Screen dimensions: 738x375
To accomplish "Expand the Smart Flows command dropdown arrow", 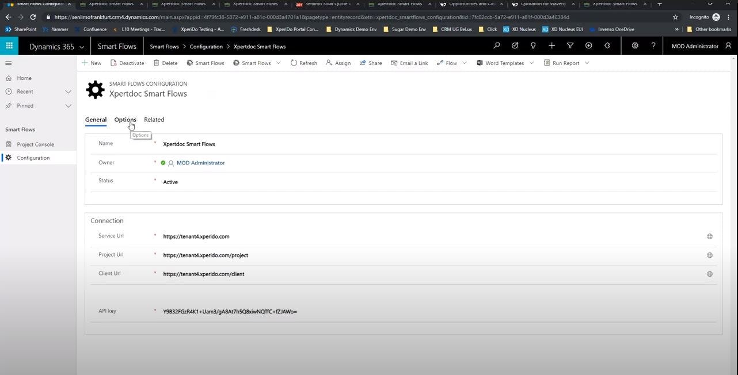I will tap(279, 63).
